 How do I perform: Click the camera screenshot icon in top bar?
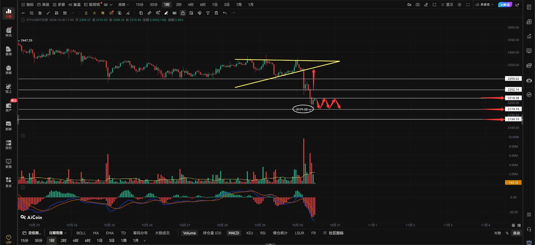(418, 5)
